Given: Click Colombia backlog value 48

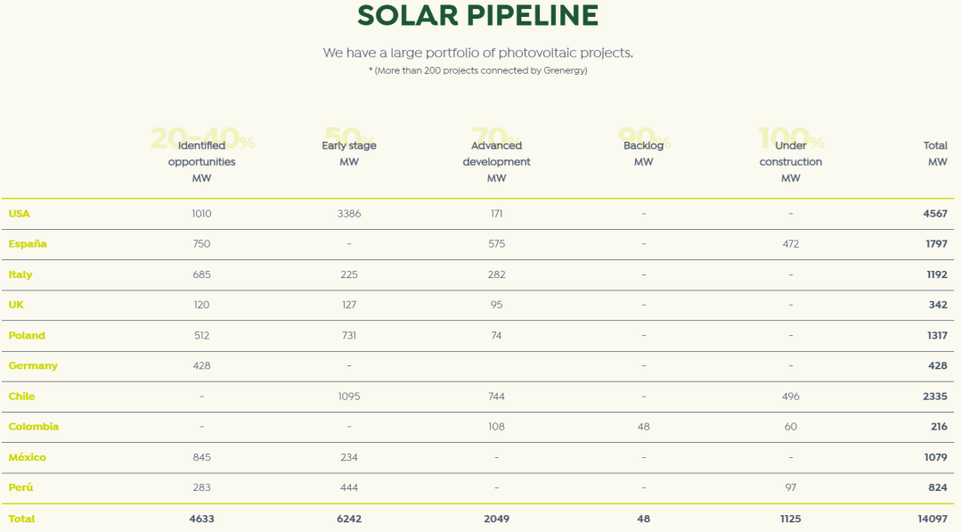Looking at the screenshot, I should click(x=643, y=427).
